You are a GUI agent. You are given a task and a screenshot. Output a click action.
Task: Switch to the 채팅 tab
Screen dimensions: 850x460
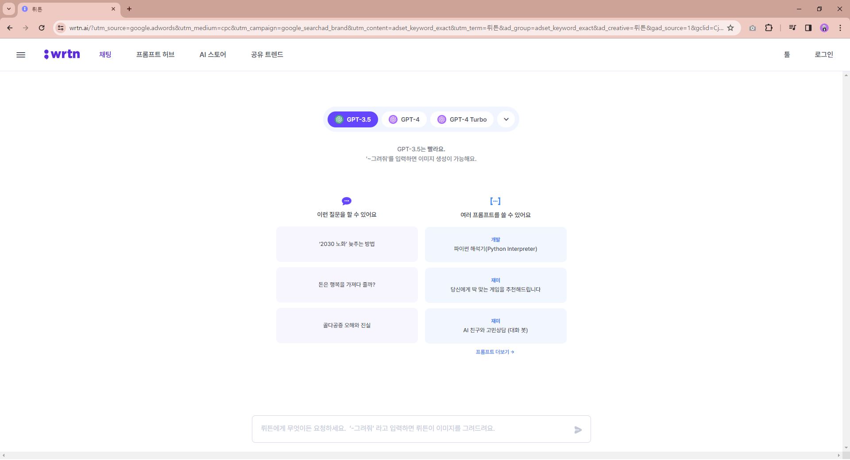(x=105, y=54)
